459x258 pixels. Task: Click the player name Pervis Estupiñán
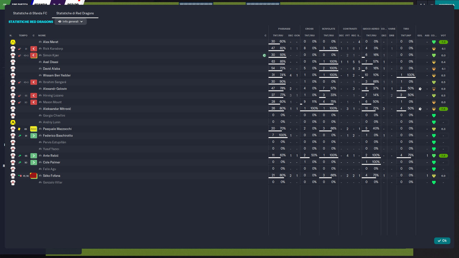click(x=55, y=142)
